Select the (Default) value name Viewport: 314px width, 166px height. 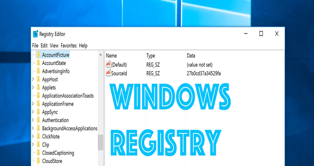coord(119,65)
